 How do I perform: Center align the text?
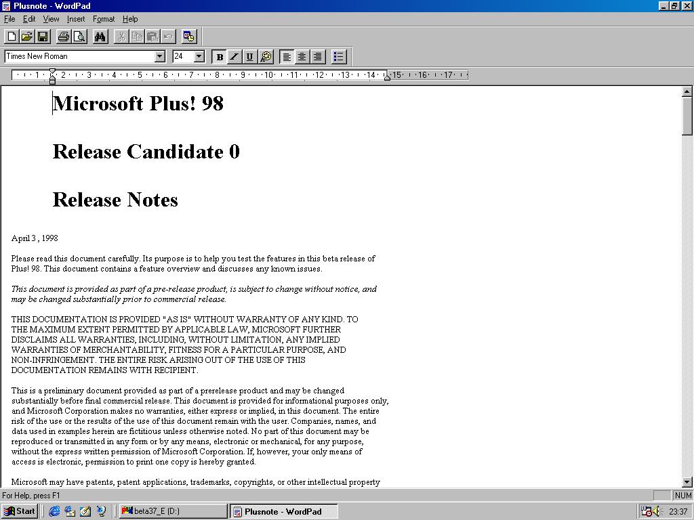point(302,57)
